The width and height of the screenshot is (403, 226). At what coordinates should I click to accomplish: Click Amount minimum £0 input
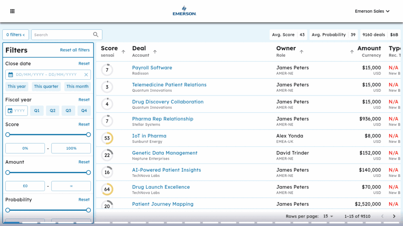25,186
